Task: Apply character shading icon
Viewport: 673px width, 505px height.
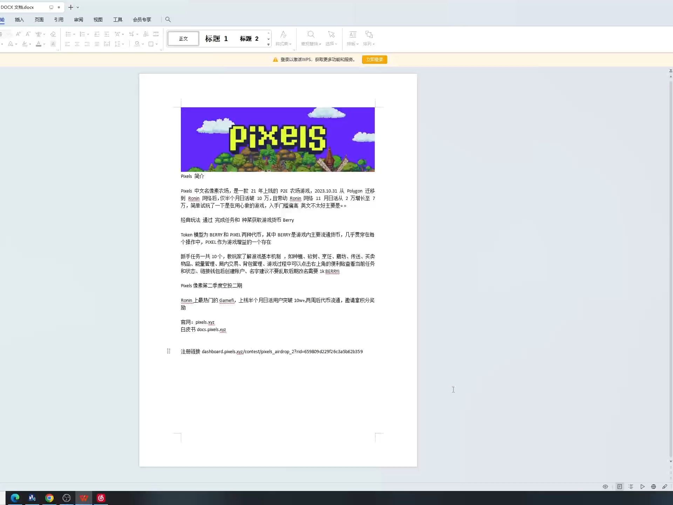Action: pyautogui.click(x=53, y=44)
